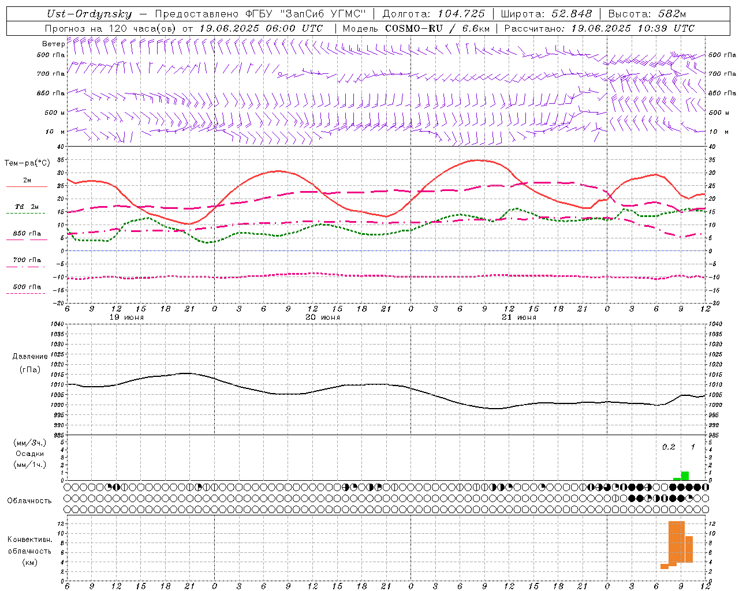Click the shorter green precipitation bar
Image resolution: width=739 pixels, height=591 pixels.
coord(677,479)
